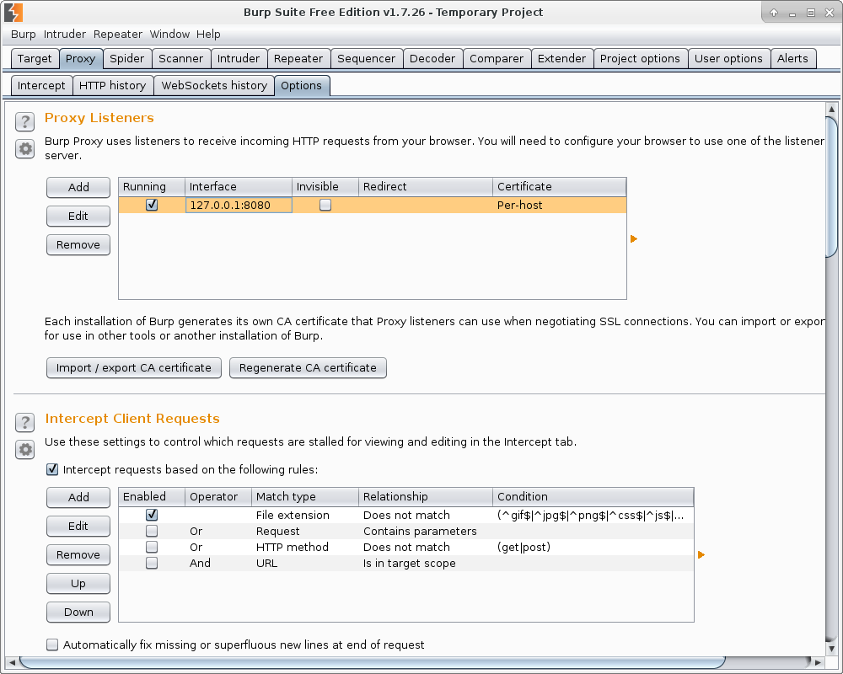Open the Proxy Listeners gear settings icon
This screenshot has height=674, width=843.
[25, 149]
